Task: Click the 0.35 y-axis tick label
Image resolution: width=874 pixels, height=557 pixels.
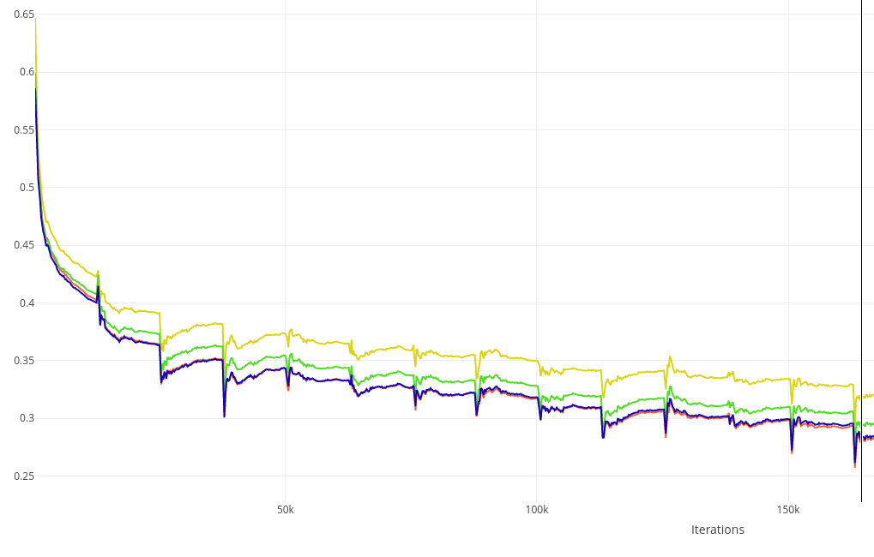Action: [23, 361]
